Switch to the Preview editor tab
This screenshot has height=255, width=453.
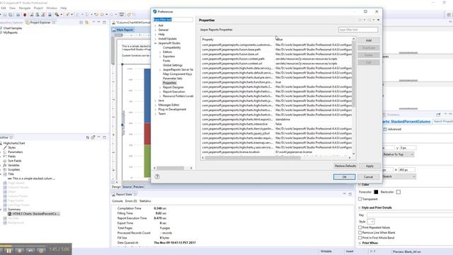139,187
